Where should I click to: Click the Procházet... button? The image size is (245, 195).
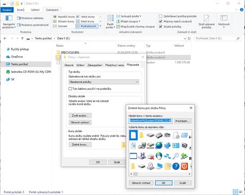(183, 121)
